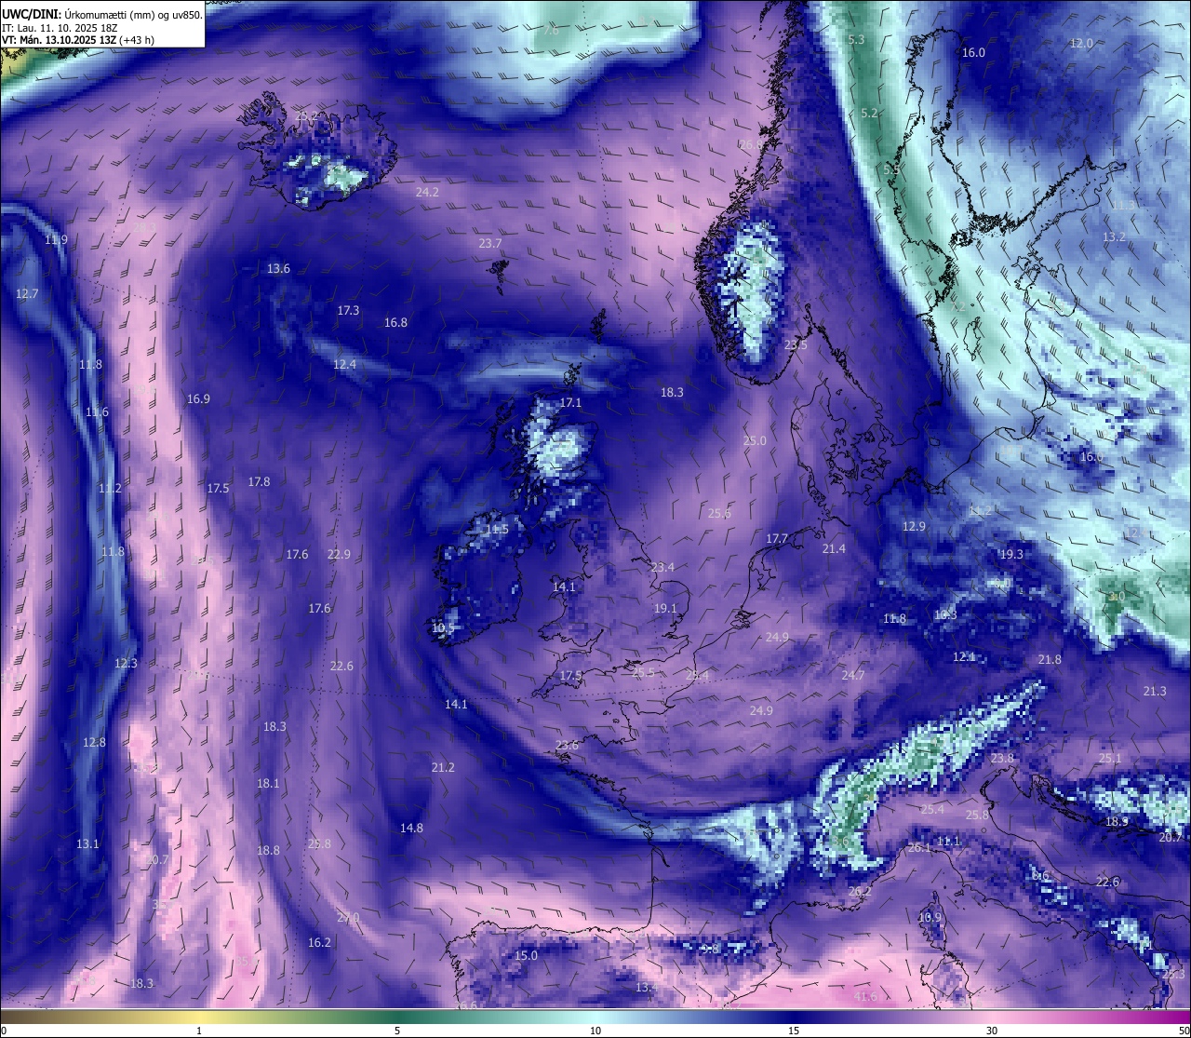Click the map value 12.3
The image size is (1191, 1038).
126,663
